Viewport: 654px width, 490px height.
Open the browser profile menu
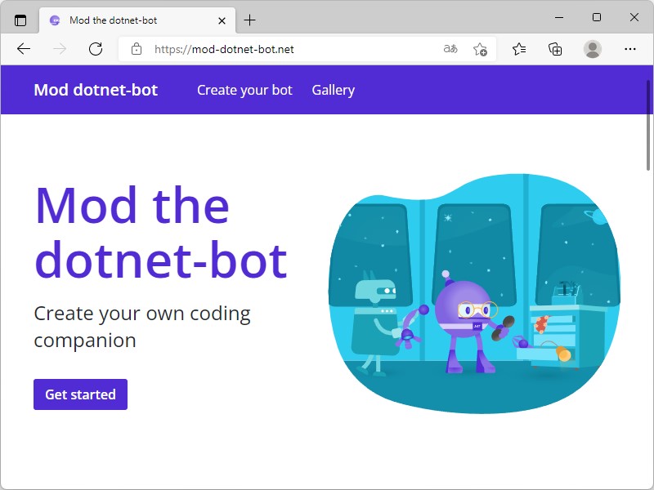[592, 49]
